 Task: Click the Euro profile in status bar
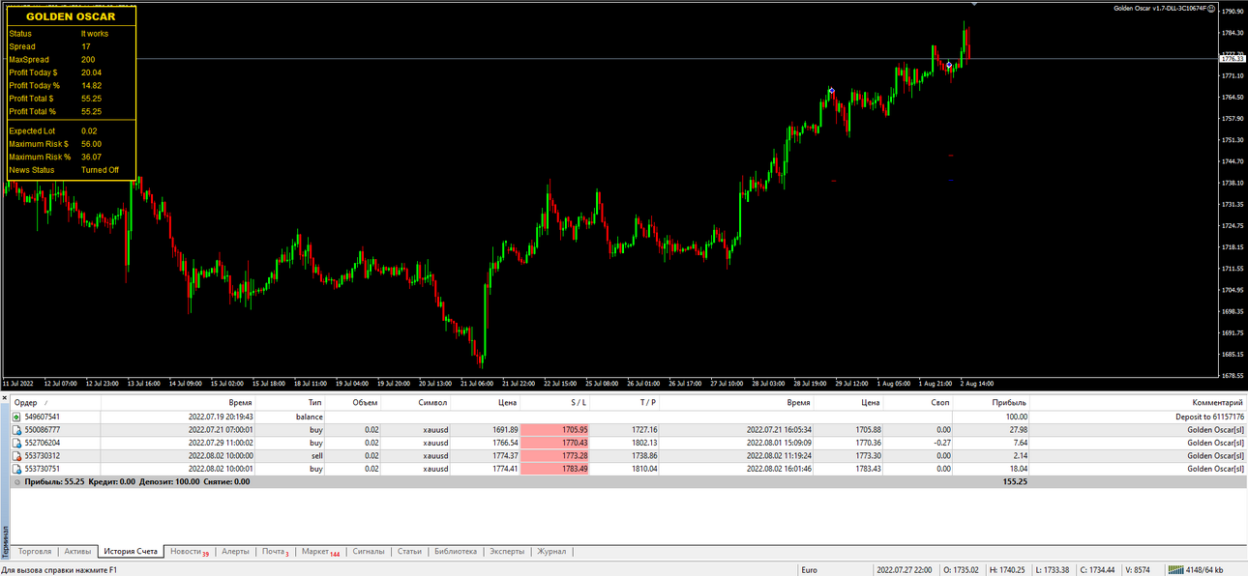[809, 570]
